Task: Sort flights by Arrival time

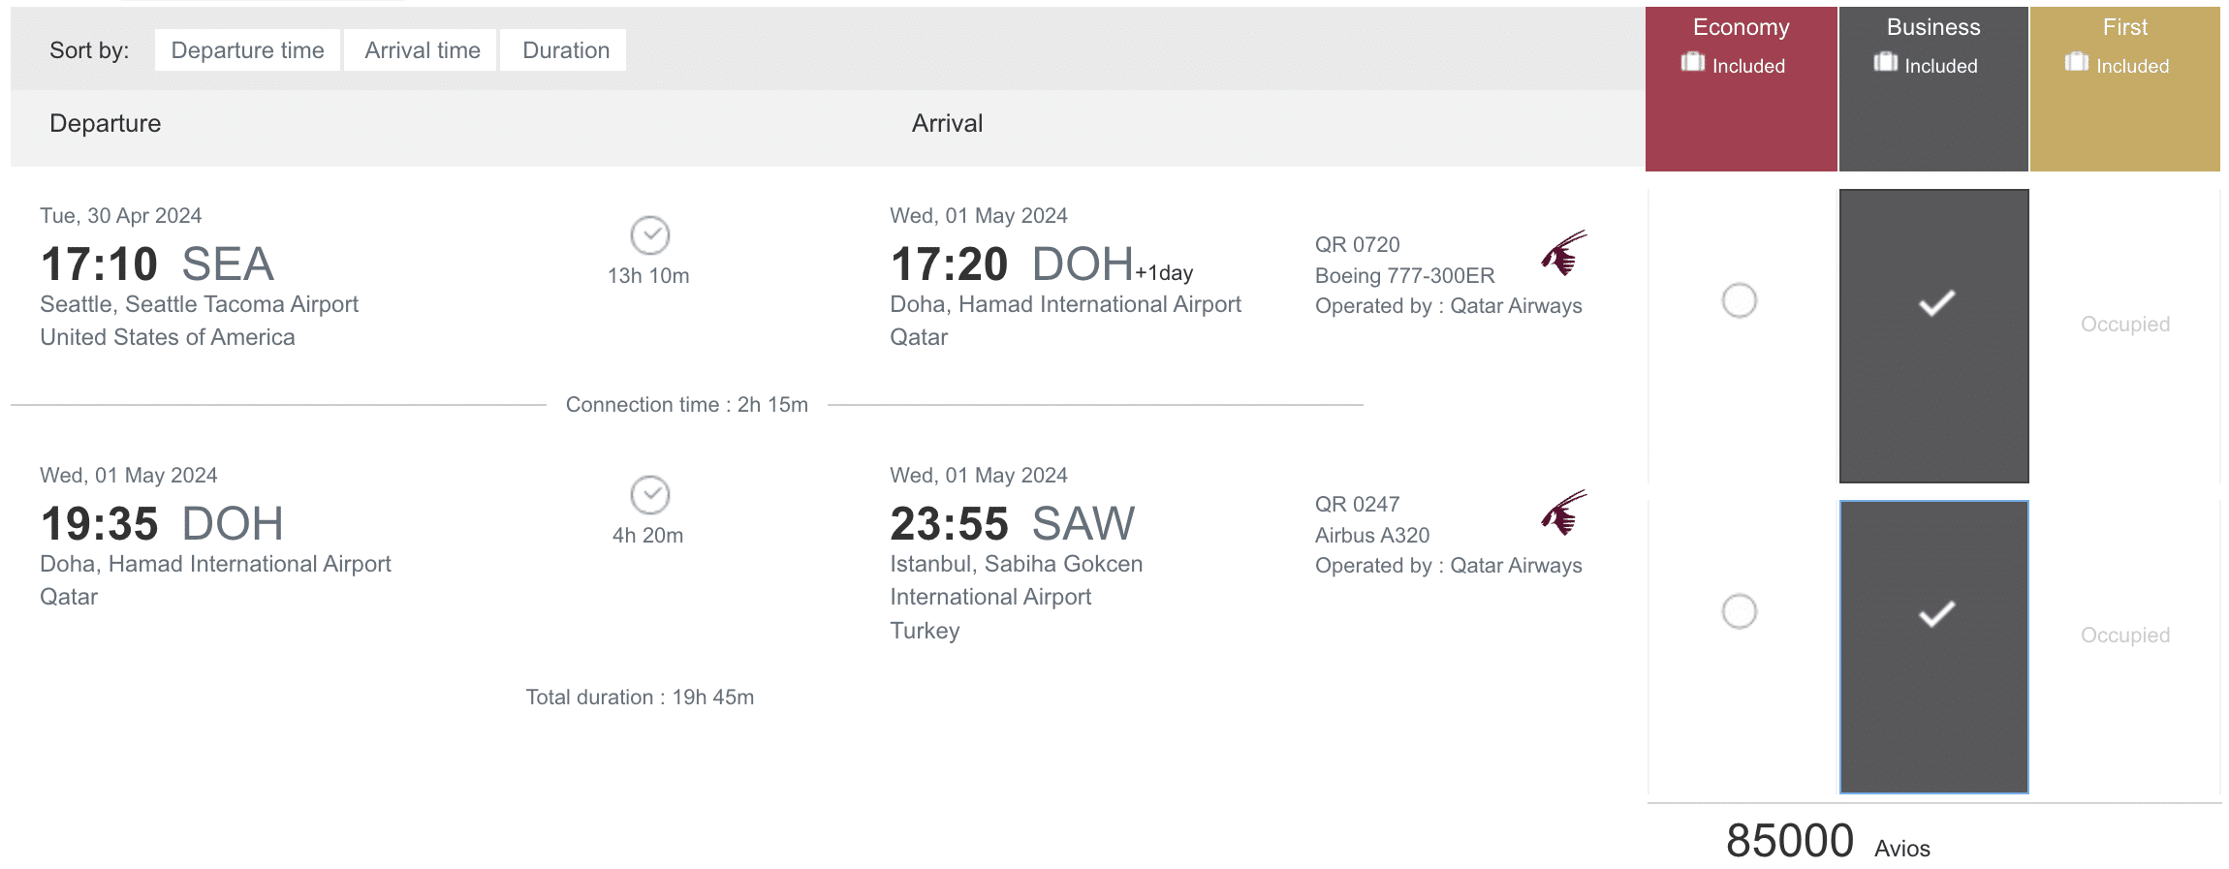Action: pyautogui.click(x=422, y=50)
